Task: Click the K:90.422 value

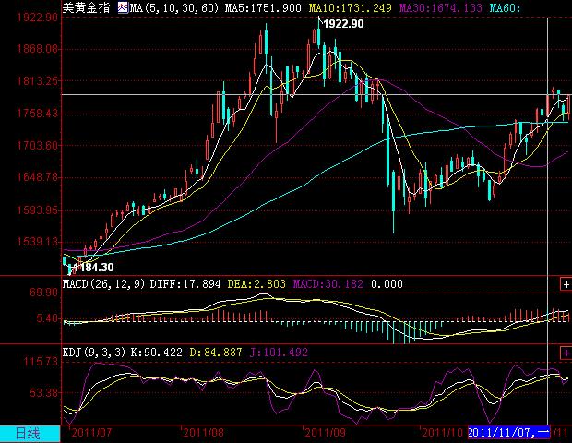Action: pos(157,353)
